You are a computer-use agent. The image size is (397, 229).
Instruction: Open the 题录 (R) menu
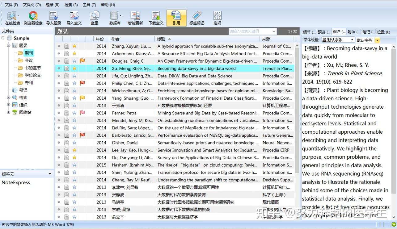coord(53,5)
